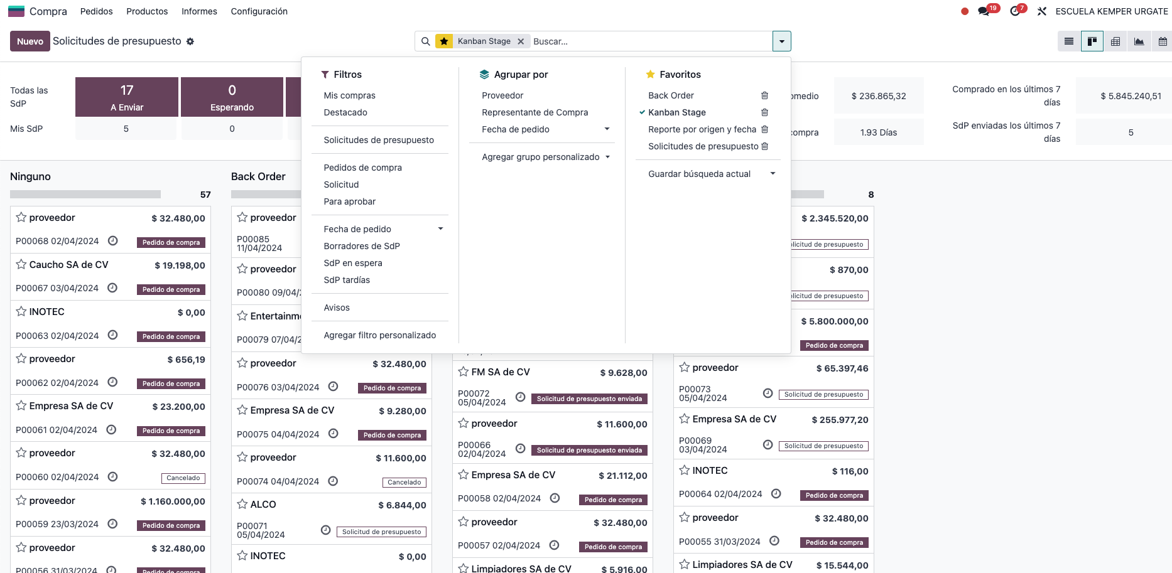The image size is (1172, 573).
Task: Open the Configuración menu
Action: (259, 11)
